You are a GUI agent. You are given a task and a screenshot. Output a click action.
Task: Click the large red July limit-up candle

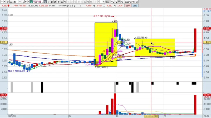pyautogui.click(x=195, y=40)
